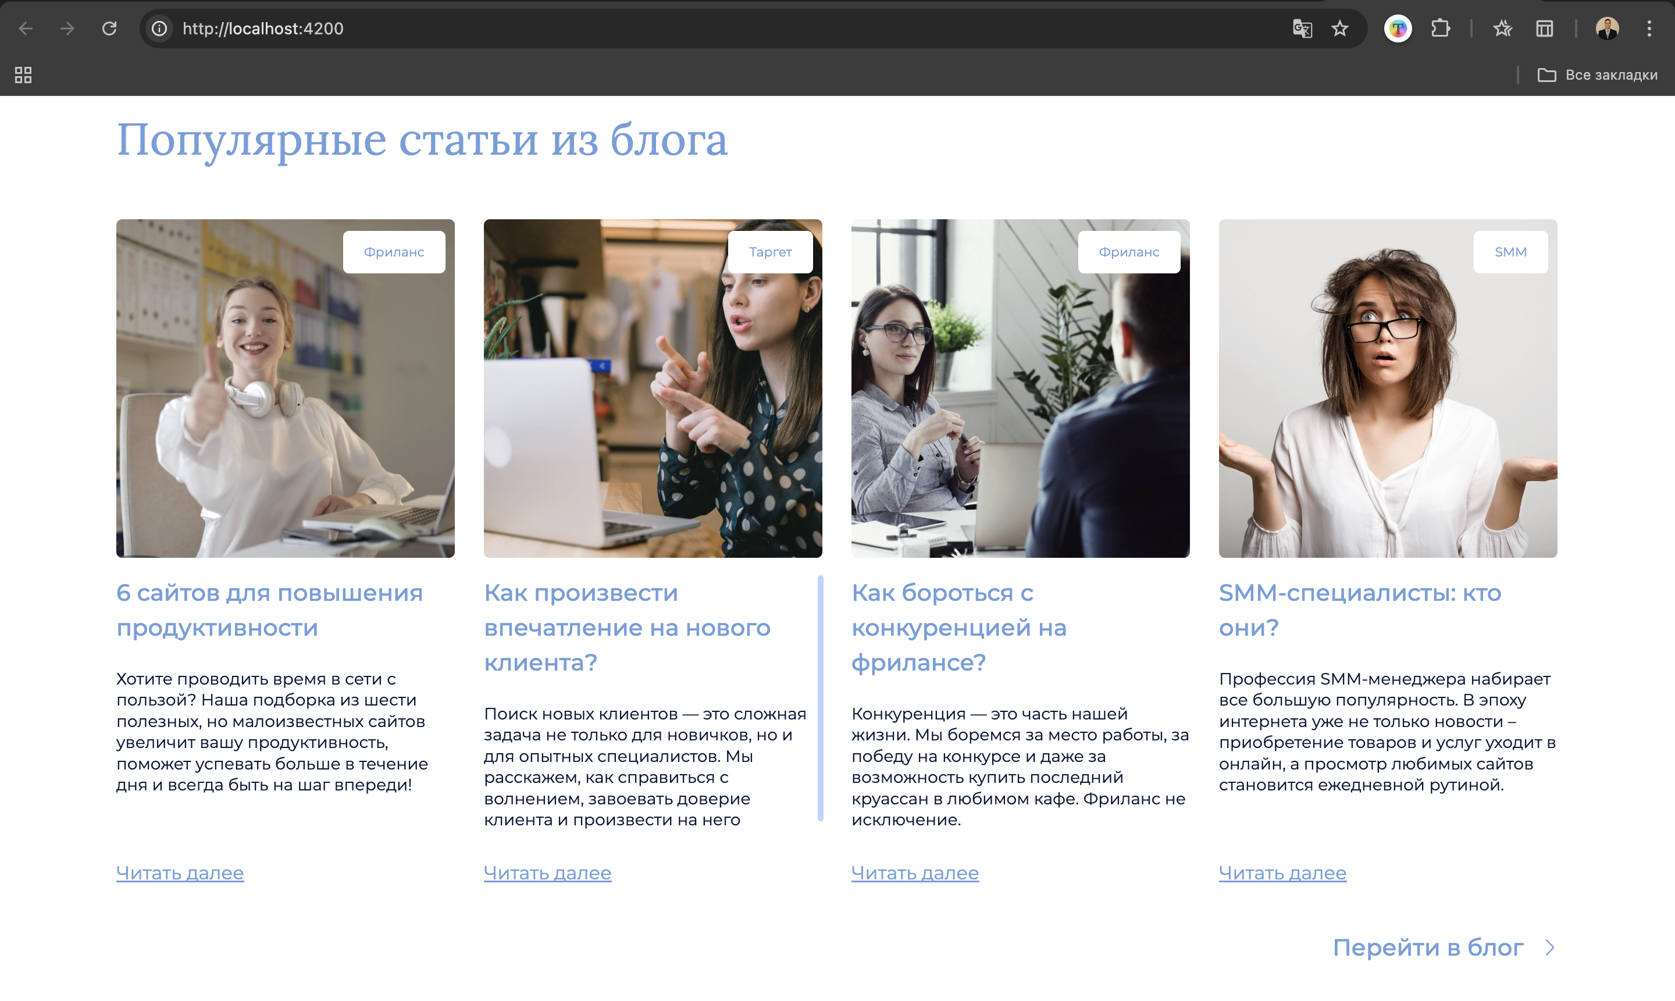Open title 6 сайтов для повышения продуктивности

point(270,610)
